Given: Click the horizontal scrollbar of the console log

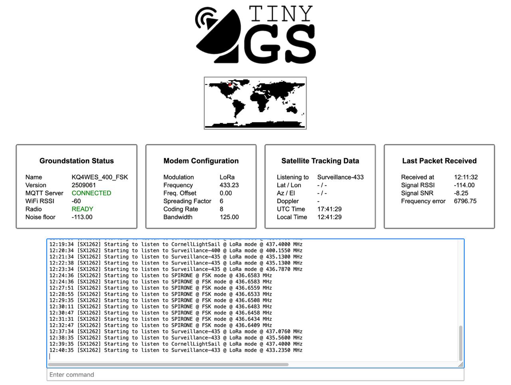Looking at the screenshot, I should point(168,364).
